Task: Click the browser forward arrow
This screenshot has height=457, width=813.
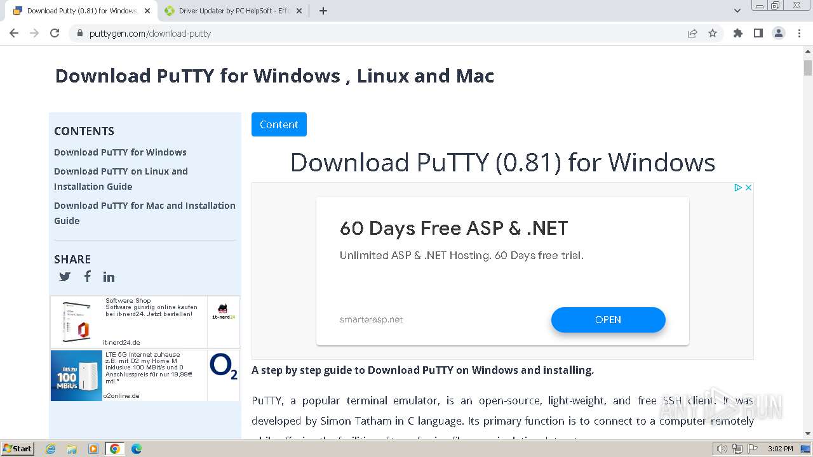Action: (x=34, y=33)
